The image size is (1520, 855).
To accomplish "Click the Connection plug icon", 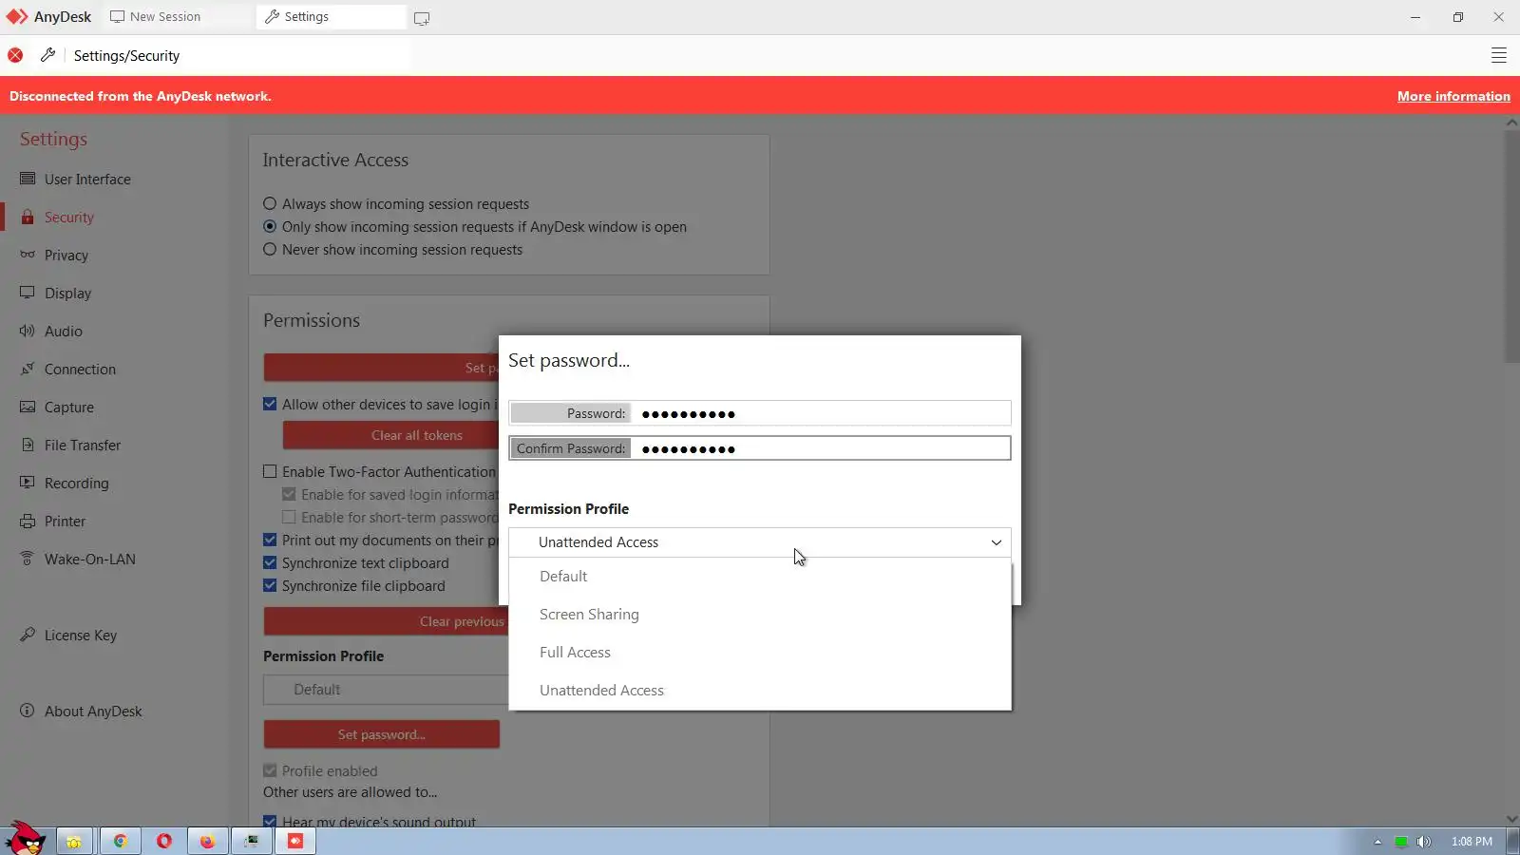I will coord(28,369).
